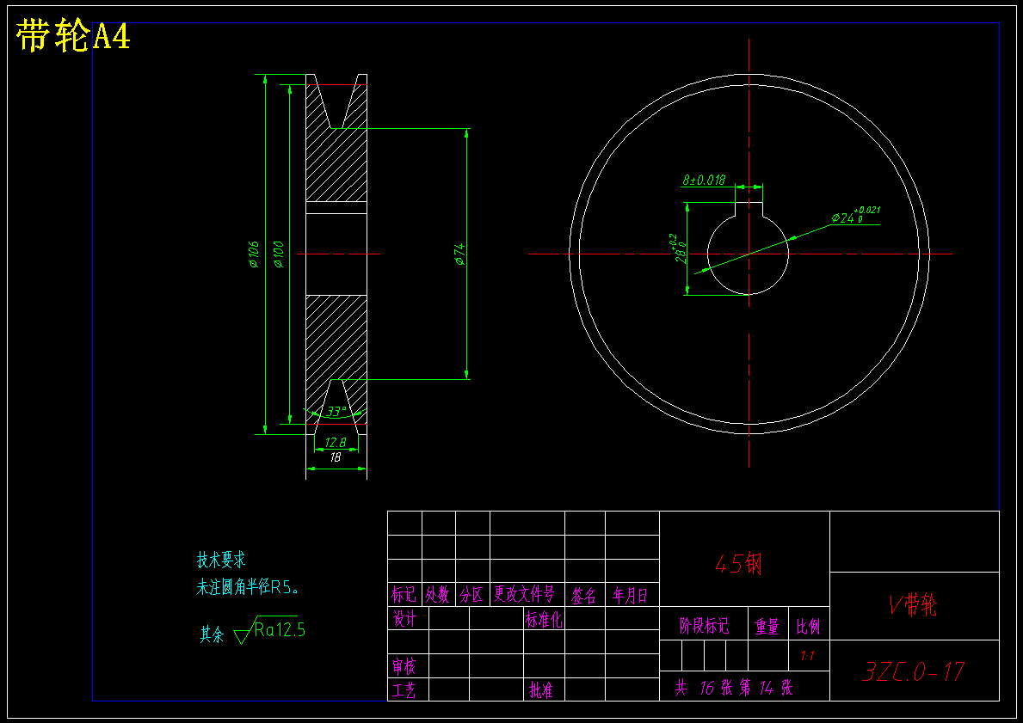Screen dimensions: 1023x723
Task: Select the material text 45钢
Action: tap(738, 563)
